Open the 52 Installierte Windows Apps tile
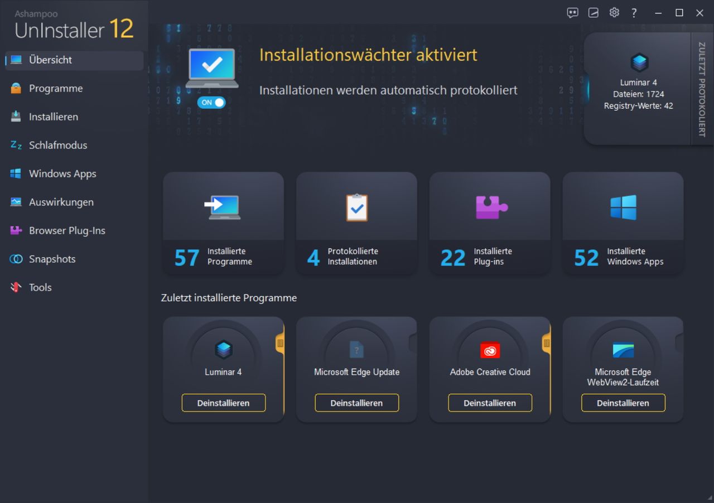714x503 pixels. (623, 223)
